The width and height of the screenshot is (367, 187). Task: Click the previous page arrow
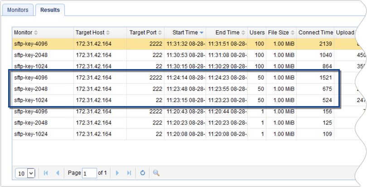pyautogui.click(x=57, y=173)
